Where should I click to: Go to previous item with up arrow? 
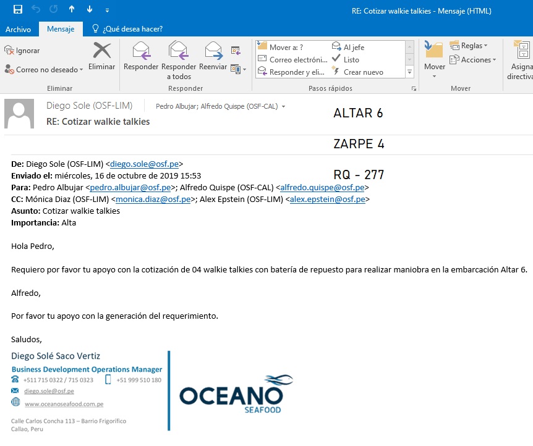(72, 9)
